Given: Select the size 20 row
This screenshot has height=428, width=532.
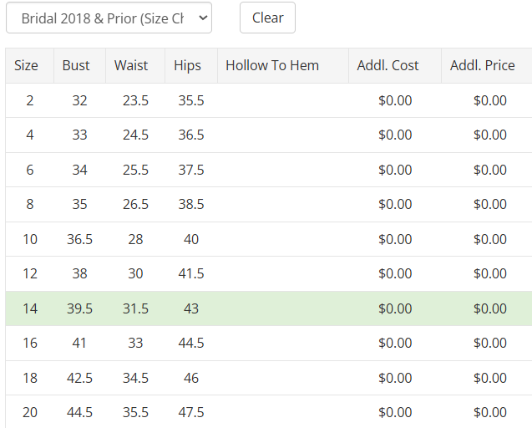Looking at the screenshot, I should (x=269, y=411).
